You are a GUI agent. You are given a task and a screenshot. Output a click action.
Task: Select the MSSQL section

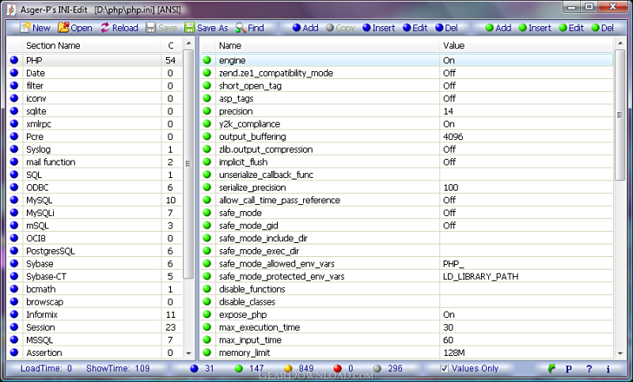[x=94, y=339]
